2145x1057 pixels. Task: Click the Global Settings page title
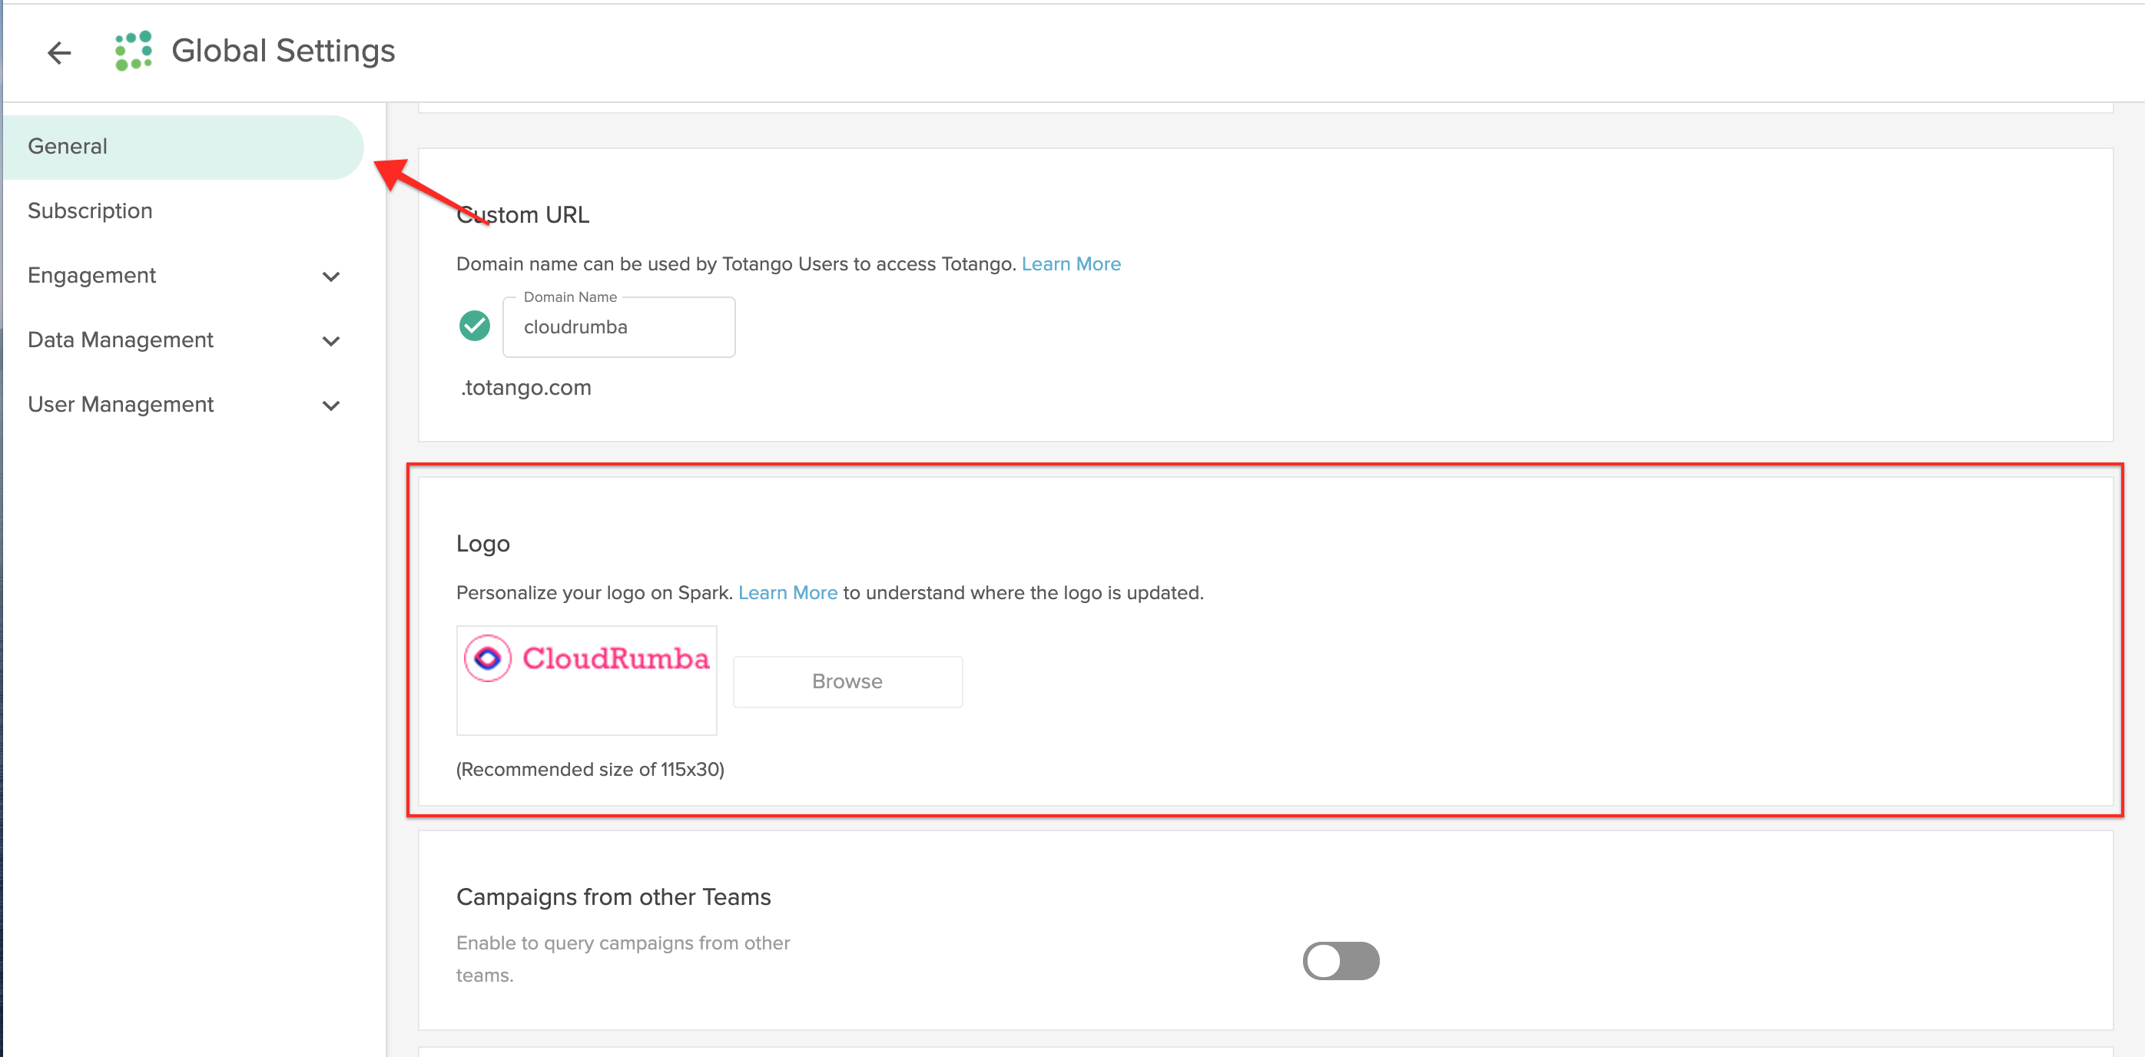(283, 51)
